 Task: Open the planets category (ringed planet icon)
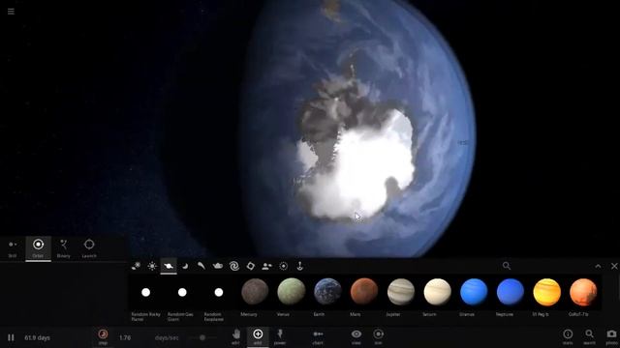tap(169, 266)
